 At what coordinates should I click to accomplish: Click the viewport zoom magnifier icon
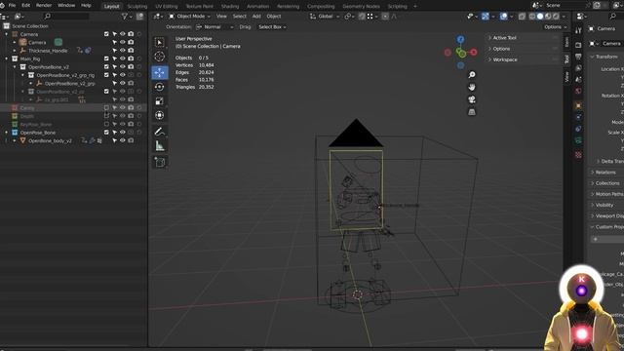point(472,75)
